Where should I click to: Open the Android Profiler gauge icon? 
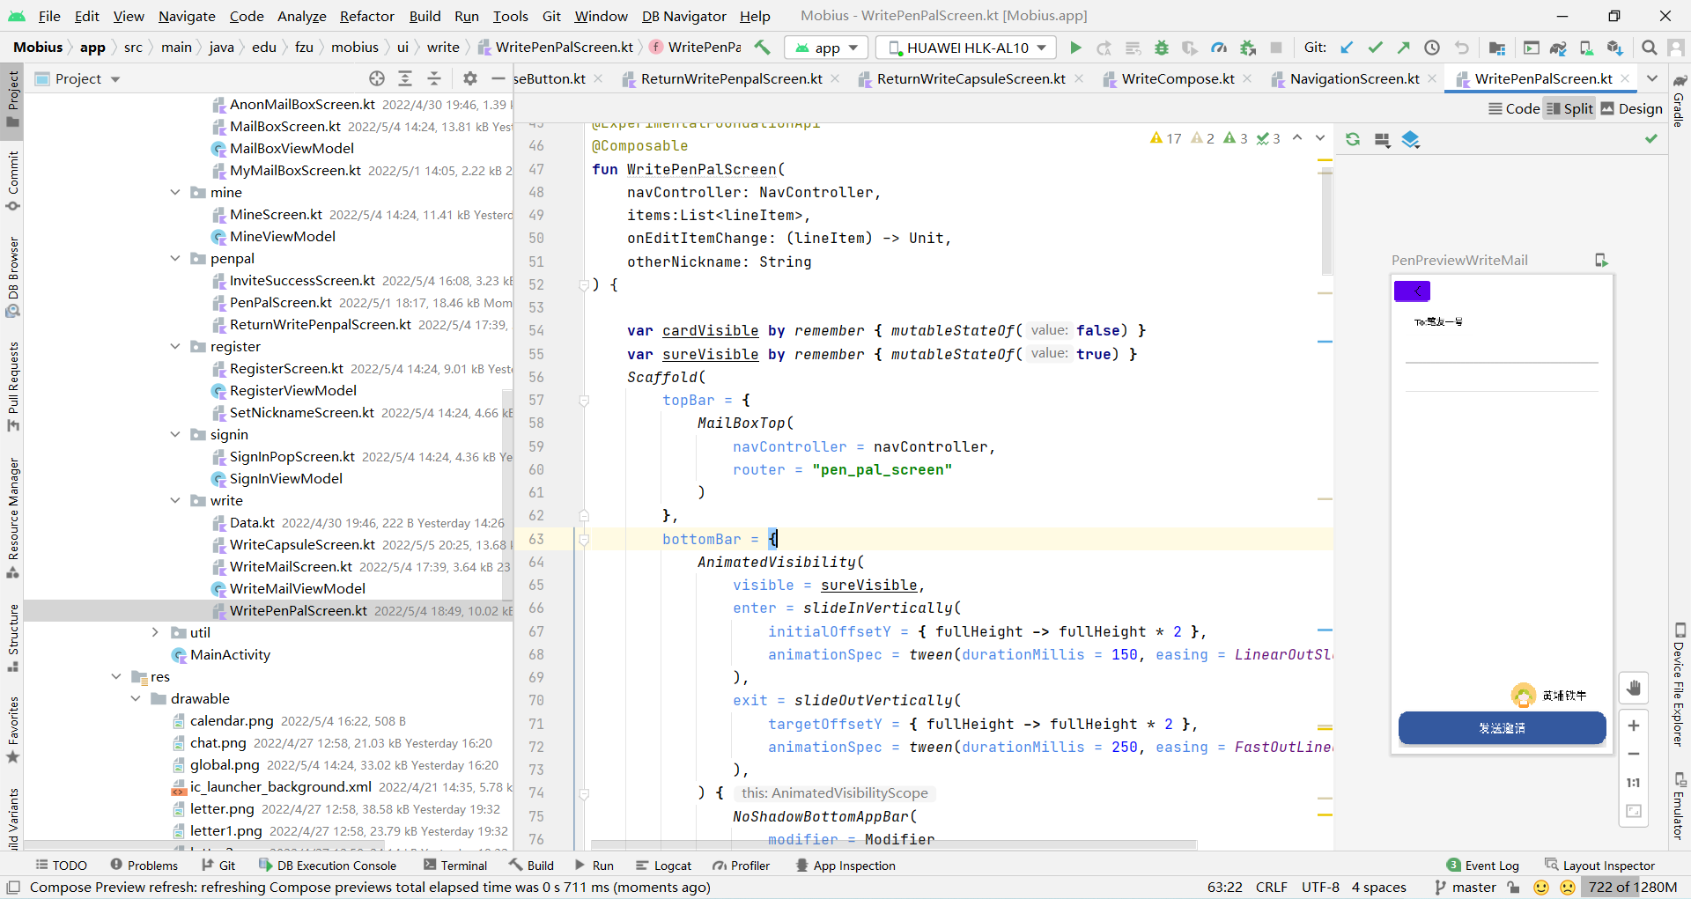[1219, 48]
